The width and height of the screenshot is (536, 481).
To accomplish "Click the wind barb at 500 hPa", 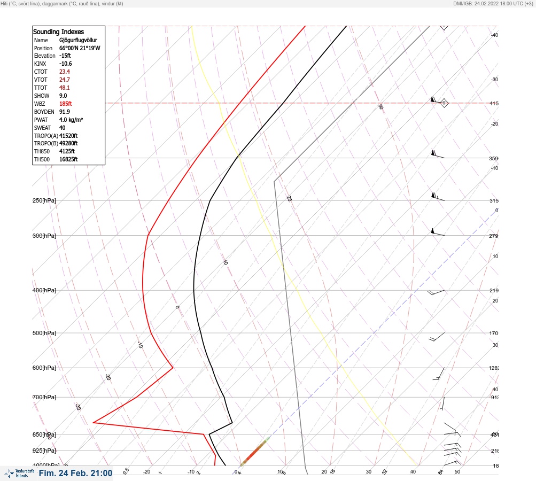I will (x=437, y=337).
